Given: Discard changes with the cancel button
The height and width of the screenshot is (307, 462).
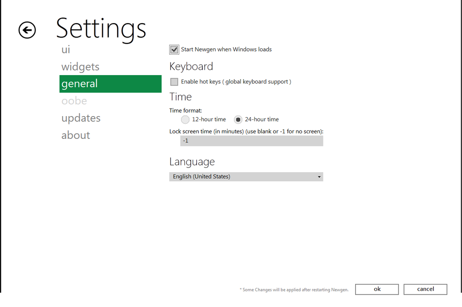Looking at the screenshot, I should [x=425, y=289].
